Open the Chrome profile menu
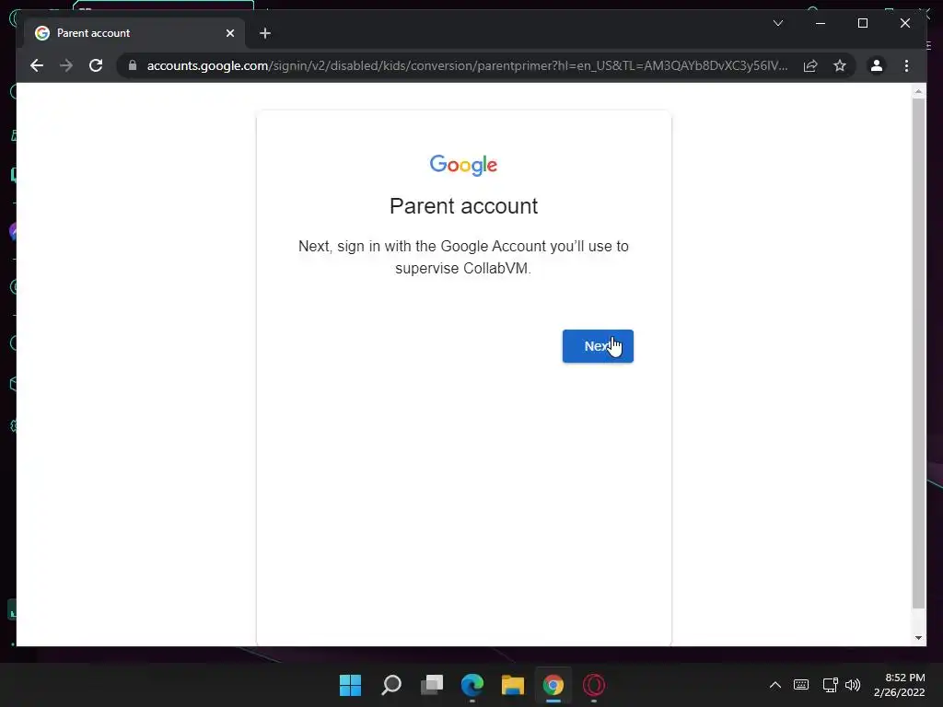 [x=877, y=65]
